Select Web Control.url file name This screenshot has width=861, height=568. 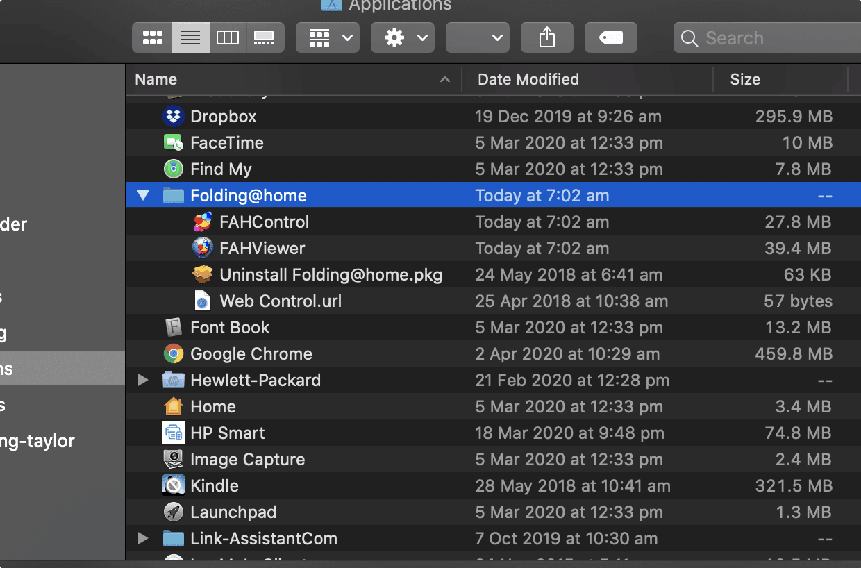281,301
